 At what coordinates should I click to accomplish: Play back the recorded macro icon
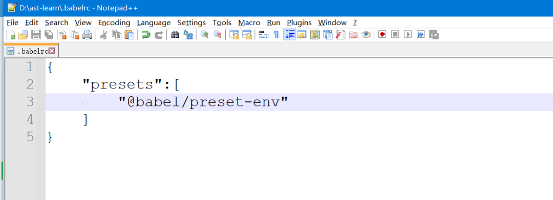point(408,34)
